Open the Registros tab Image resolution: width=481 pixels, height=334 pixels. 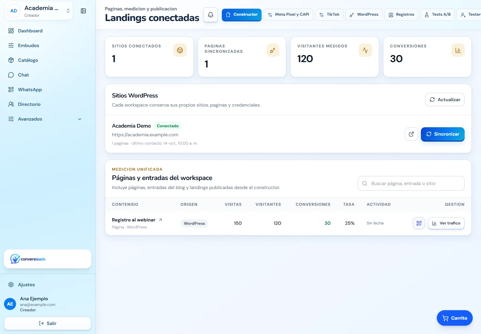coord(401,15)
